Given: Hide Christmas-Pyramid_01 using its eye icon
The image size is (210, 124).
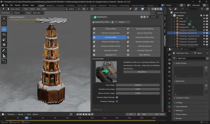Looking at the screenshot, I should (204, 30).
